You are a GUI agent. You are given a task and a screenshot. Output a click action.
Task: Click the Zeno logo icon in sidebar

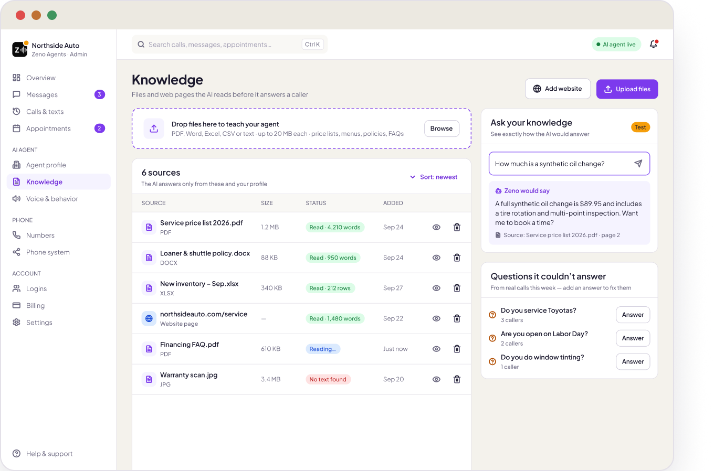coord(20,49)
